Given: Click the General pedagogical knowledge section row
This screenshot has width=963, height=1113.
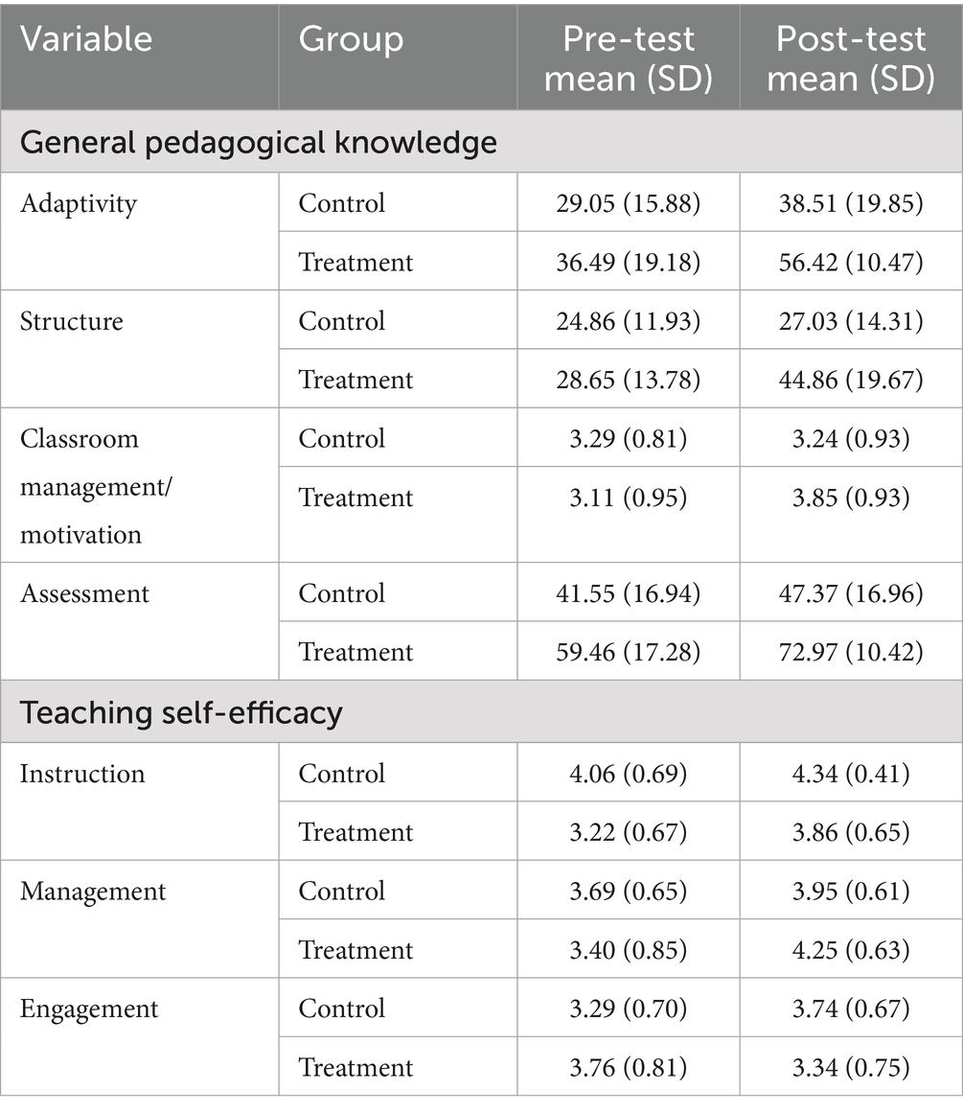Looking at the screenshot, I should (x=259, y=142).
